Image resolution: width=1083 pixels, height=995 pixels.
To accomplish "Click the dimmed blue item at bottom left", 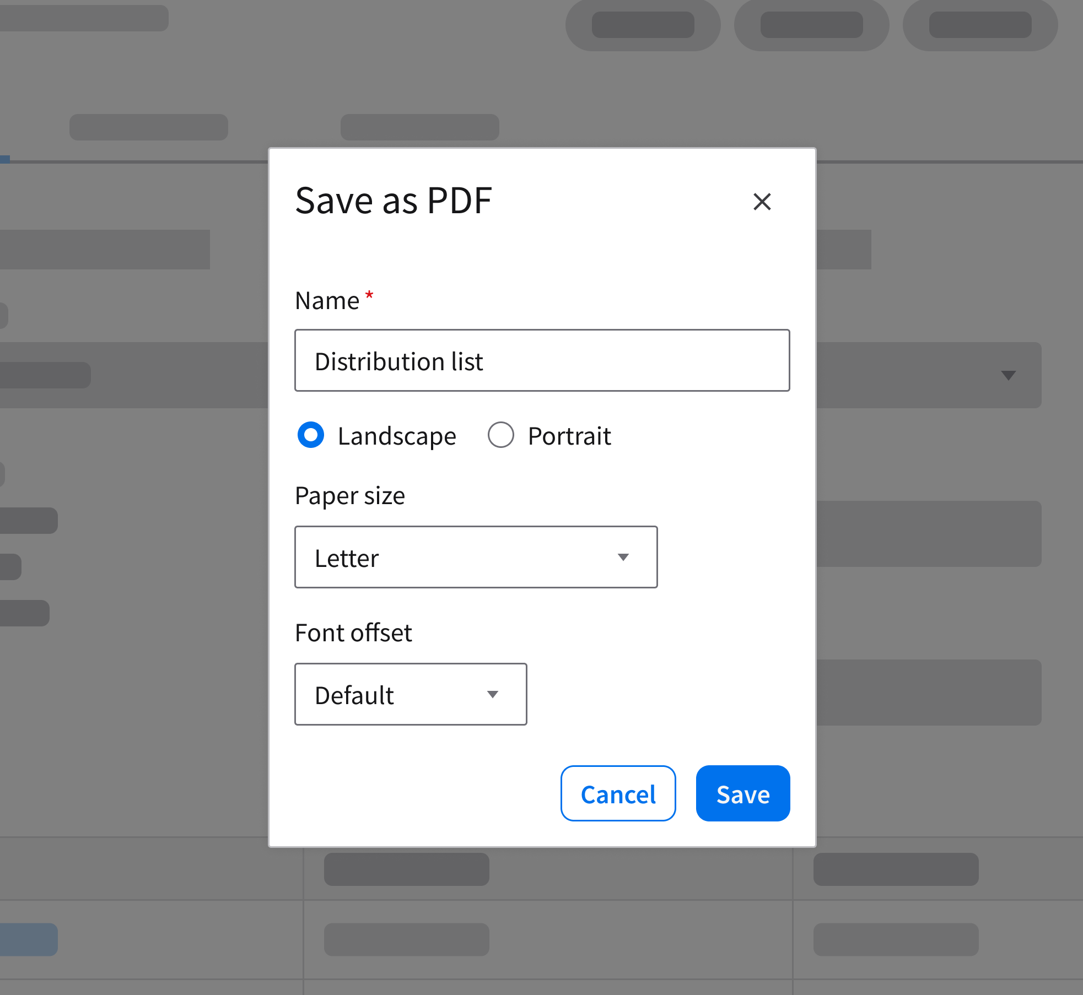I will pyautogui.click(x=29, y=939).
